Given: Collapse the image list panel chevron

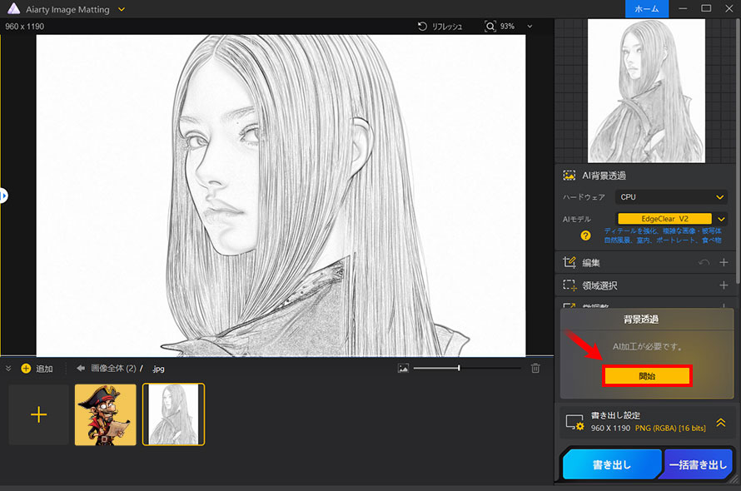Looking at the screenshot, I should point(8,368).
